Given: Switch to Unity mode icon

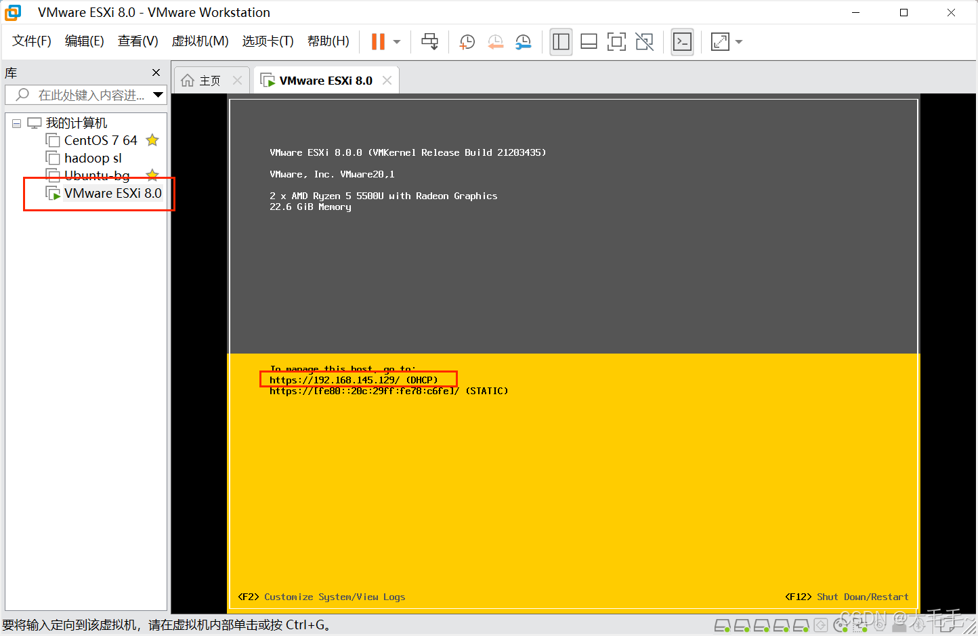Looking at the screenshot, I should (644, 42).
